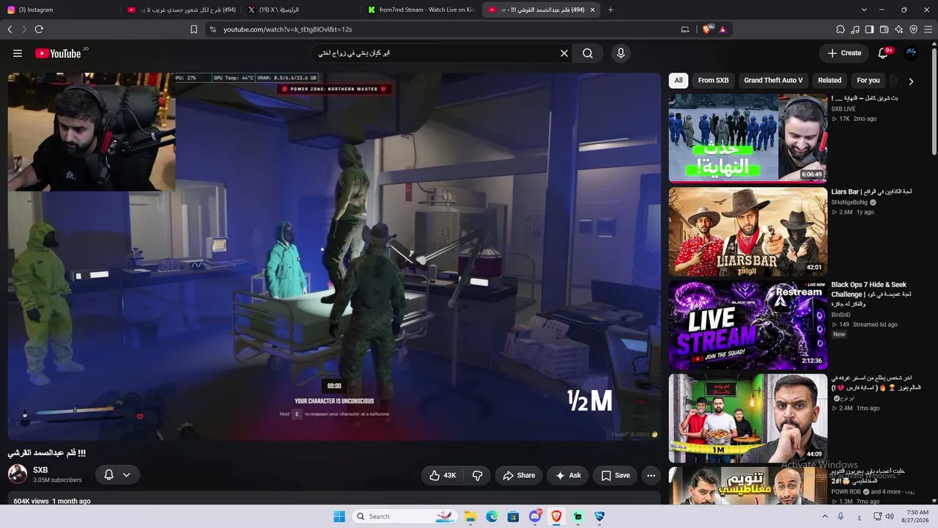The width and height of the screenshot is (938, 528).
Task: Bookmark this page in the address bar
Action: 193,29
